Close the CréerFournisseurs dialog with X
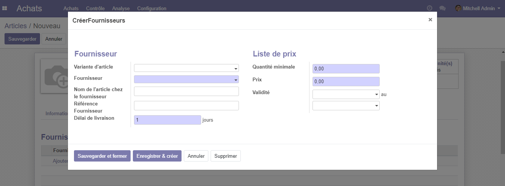This screenshot has height=186, width=505. [430, 20]
